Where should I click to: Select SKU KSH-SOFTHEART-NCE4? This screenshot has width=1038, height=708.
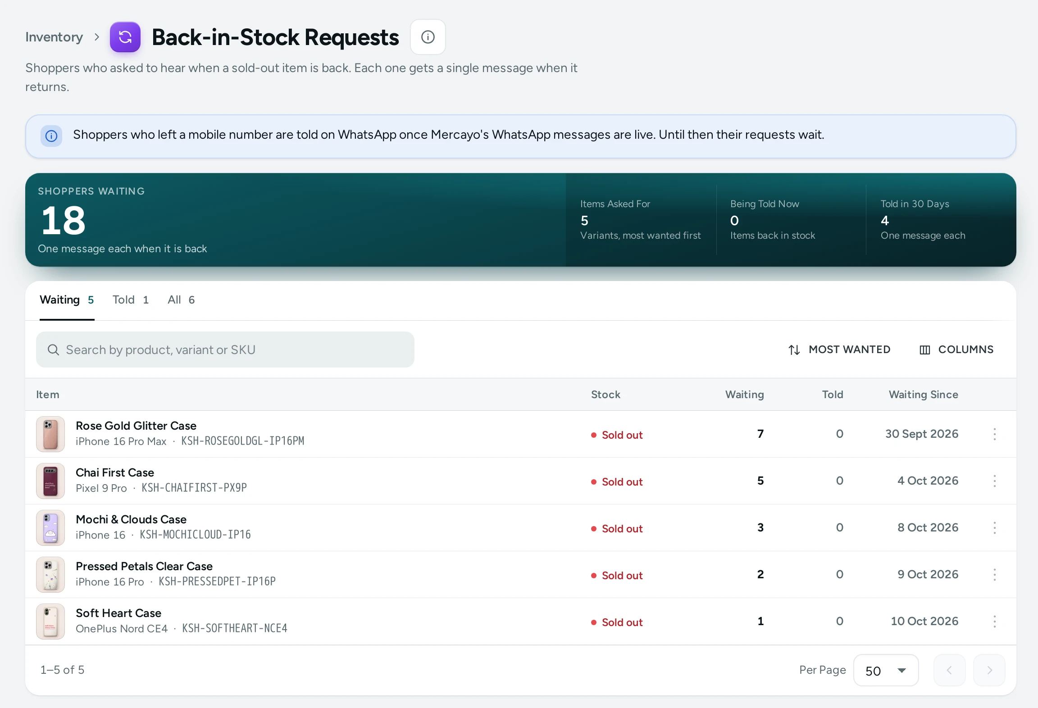pos(235,628)
